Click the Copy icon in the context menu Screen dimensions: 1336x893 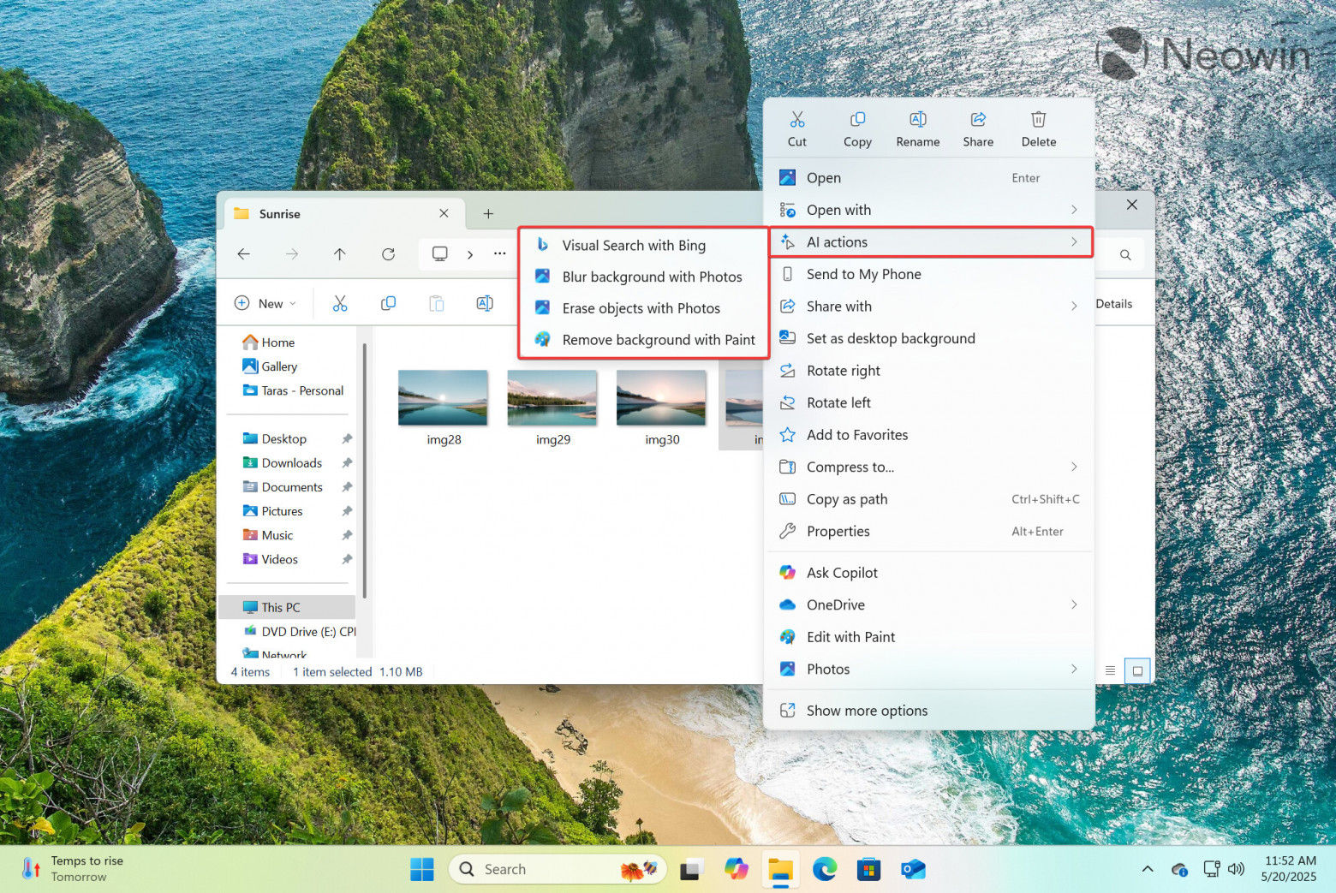pyautogui.click(x=856, y=128)
